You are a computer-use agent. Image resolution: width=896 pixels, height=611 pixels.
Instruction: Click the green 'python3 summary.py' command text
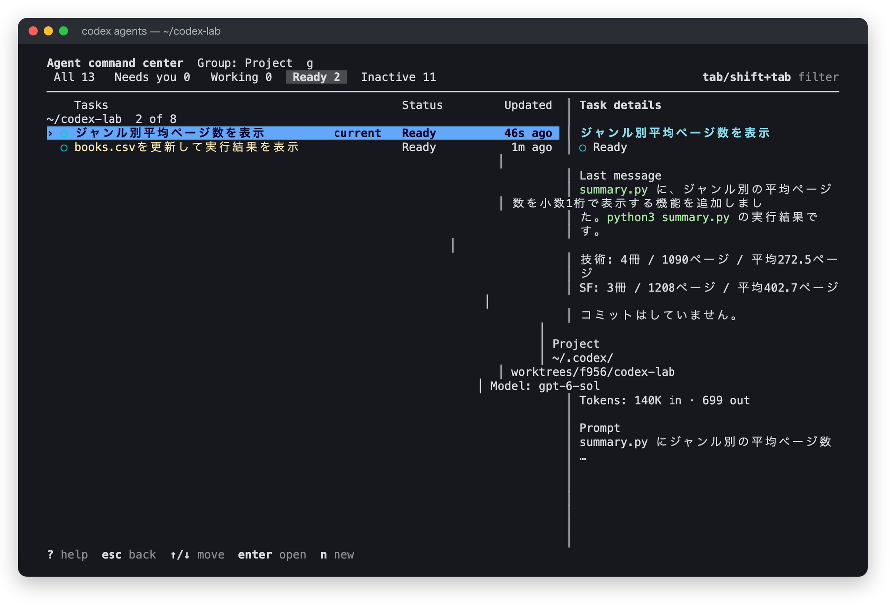pos(668,217)
